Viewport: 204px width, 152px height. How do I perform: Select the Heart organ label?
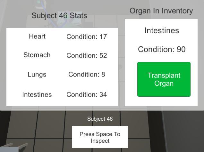pyautogui.click(x=37, y=36)
